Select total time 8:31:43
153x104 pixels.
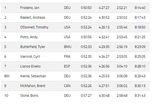coord(140,96)
